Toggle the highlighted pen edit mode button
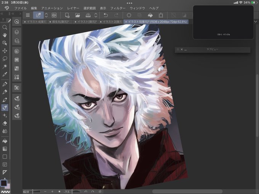Image resolution: width=259 pixels, height=194 pixels. click(38, 15)
